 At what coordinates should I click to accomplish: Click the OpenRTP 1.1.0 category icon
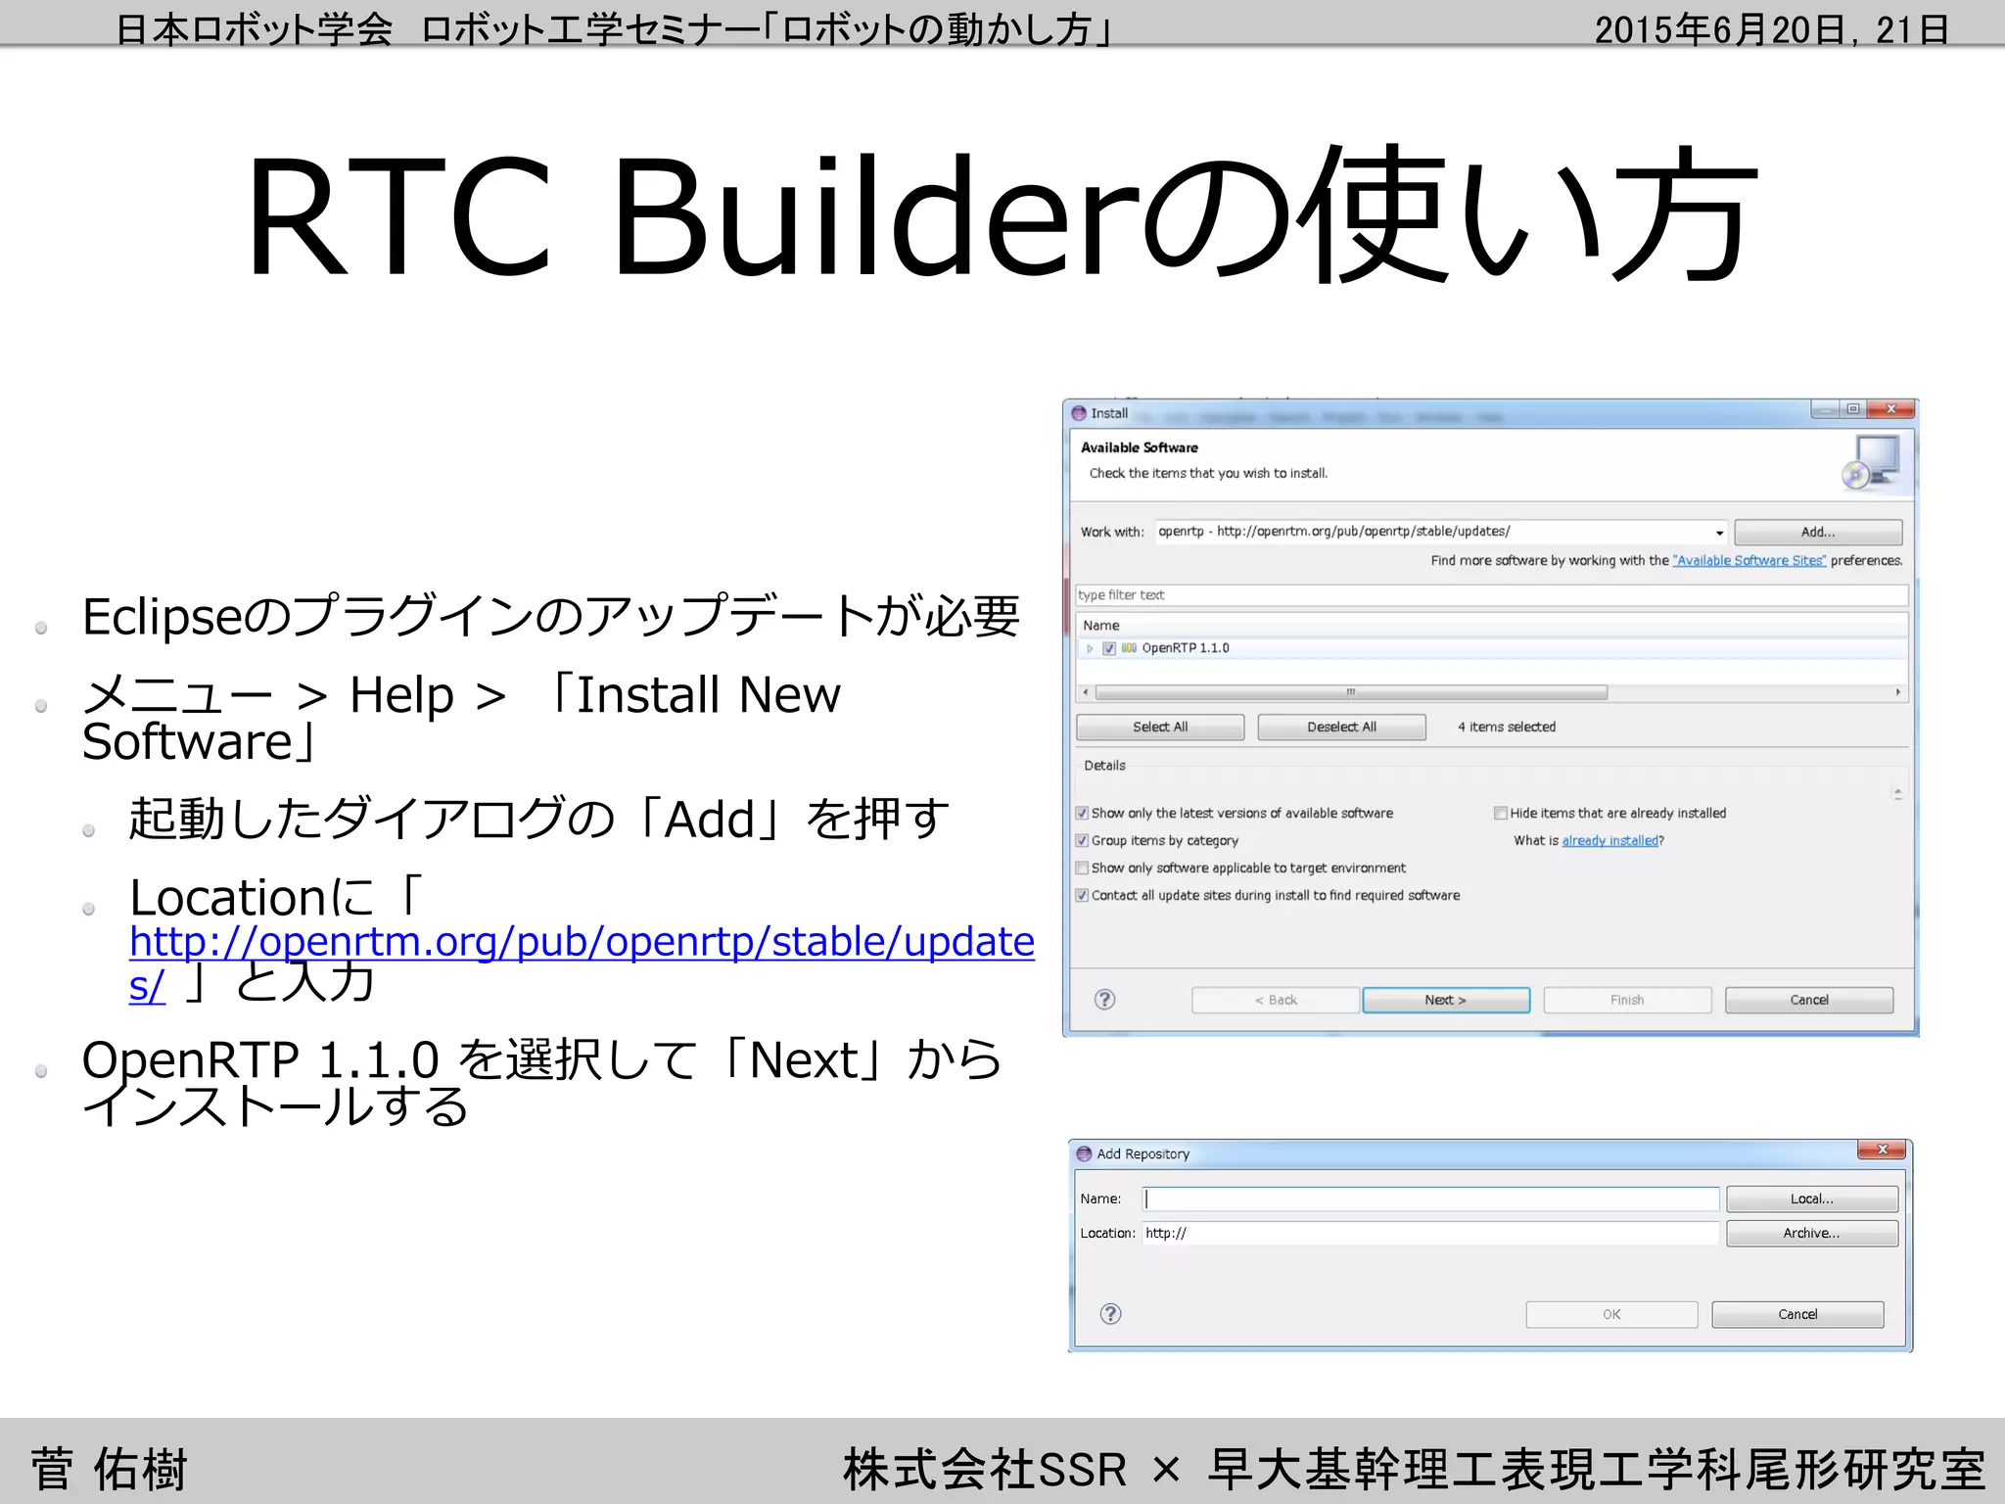pos(1129,647)
